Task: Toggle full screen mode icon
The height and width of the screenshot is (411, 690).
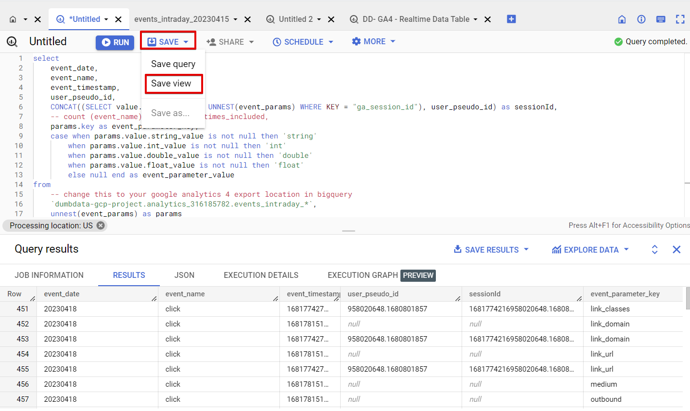Action: click(x=680, y=19)
